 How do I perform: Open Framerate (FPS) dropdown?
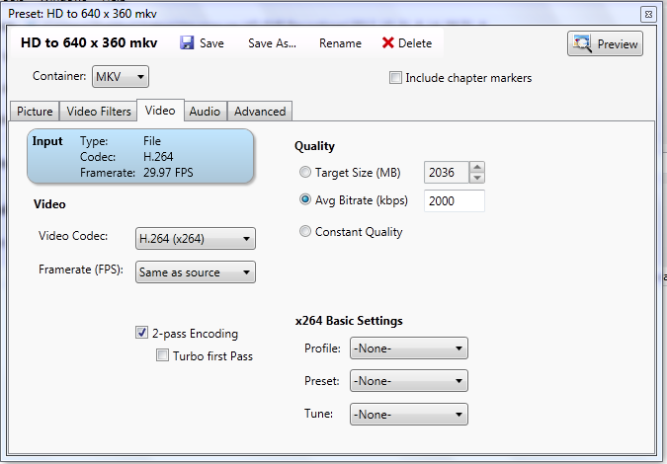tap(195, 271)
